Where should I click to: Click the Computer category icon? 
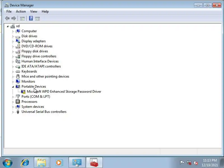click(x=18, y=31)
